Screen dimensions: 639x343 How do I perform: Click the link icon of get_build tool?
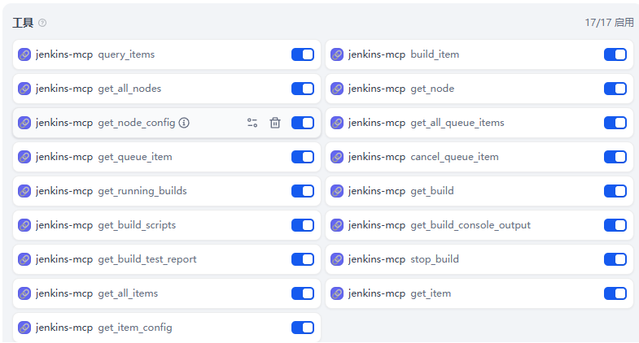coord(337,191)
